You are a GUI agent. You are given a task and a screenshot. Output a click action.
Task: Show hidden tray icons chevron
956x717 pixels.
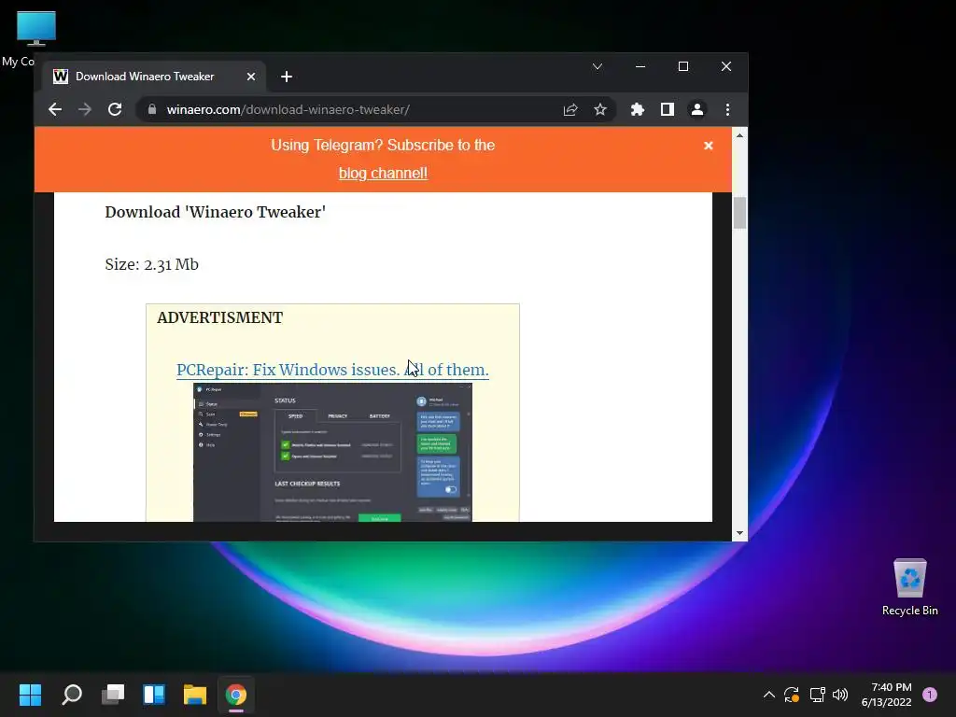coord(769,695)
